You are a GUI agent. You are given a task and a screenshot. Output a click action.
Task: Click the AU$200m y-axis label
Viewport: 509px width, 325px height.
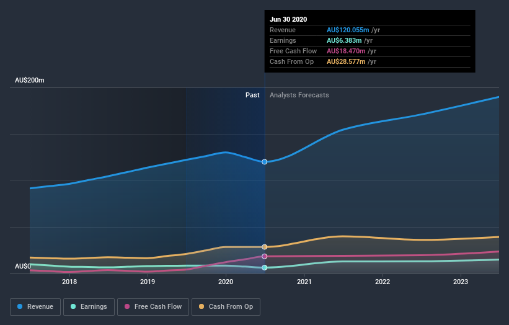[x=30, y=80]
